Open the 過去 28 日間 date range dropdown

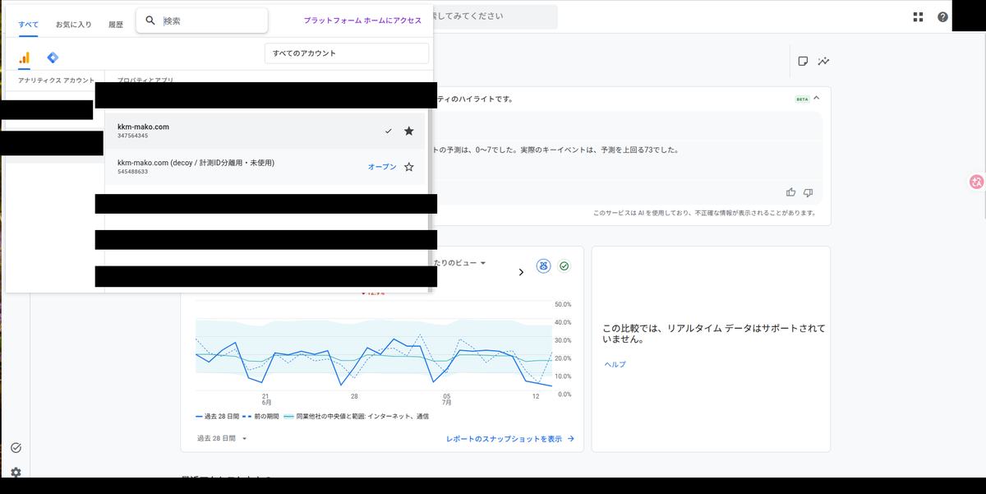(222, 439)
